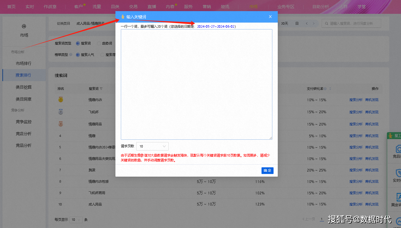401x228 pixels.
Task: Click the bronze medal icon for 情趣用品
Action: tap(61, 124)
